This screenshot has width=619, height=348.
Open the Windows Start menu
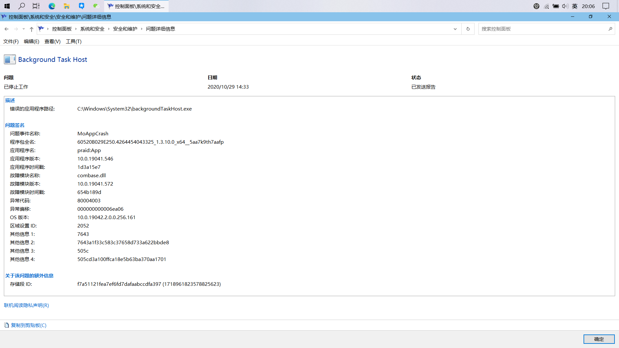tap(7, 6)
